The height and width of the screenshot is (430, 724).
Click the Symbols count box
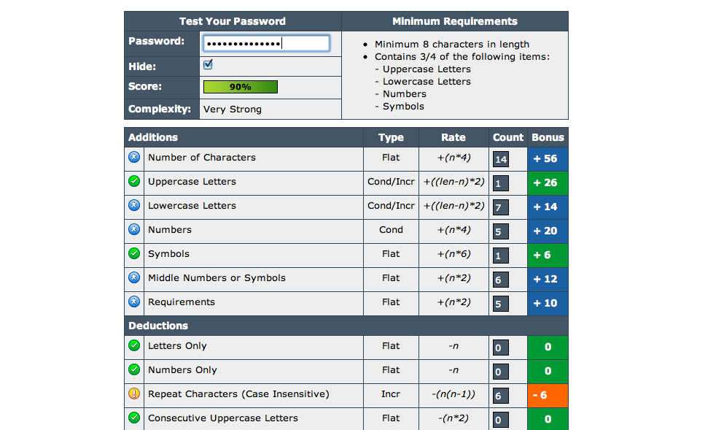500,256
